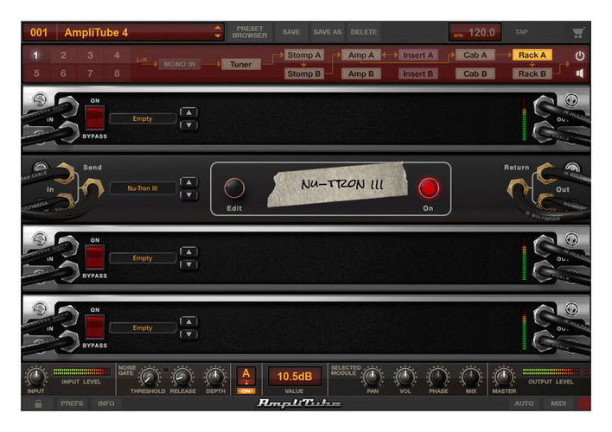Image resolution: width=612 pixels, height=432 pixels.
Task: Select previous effect in third rack slot
Action: [189, 251]
